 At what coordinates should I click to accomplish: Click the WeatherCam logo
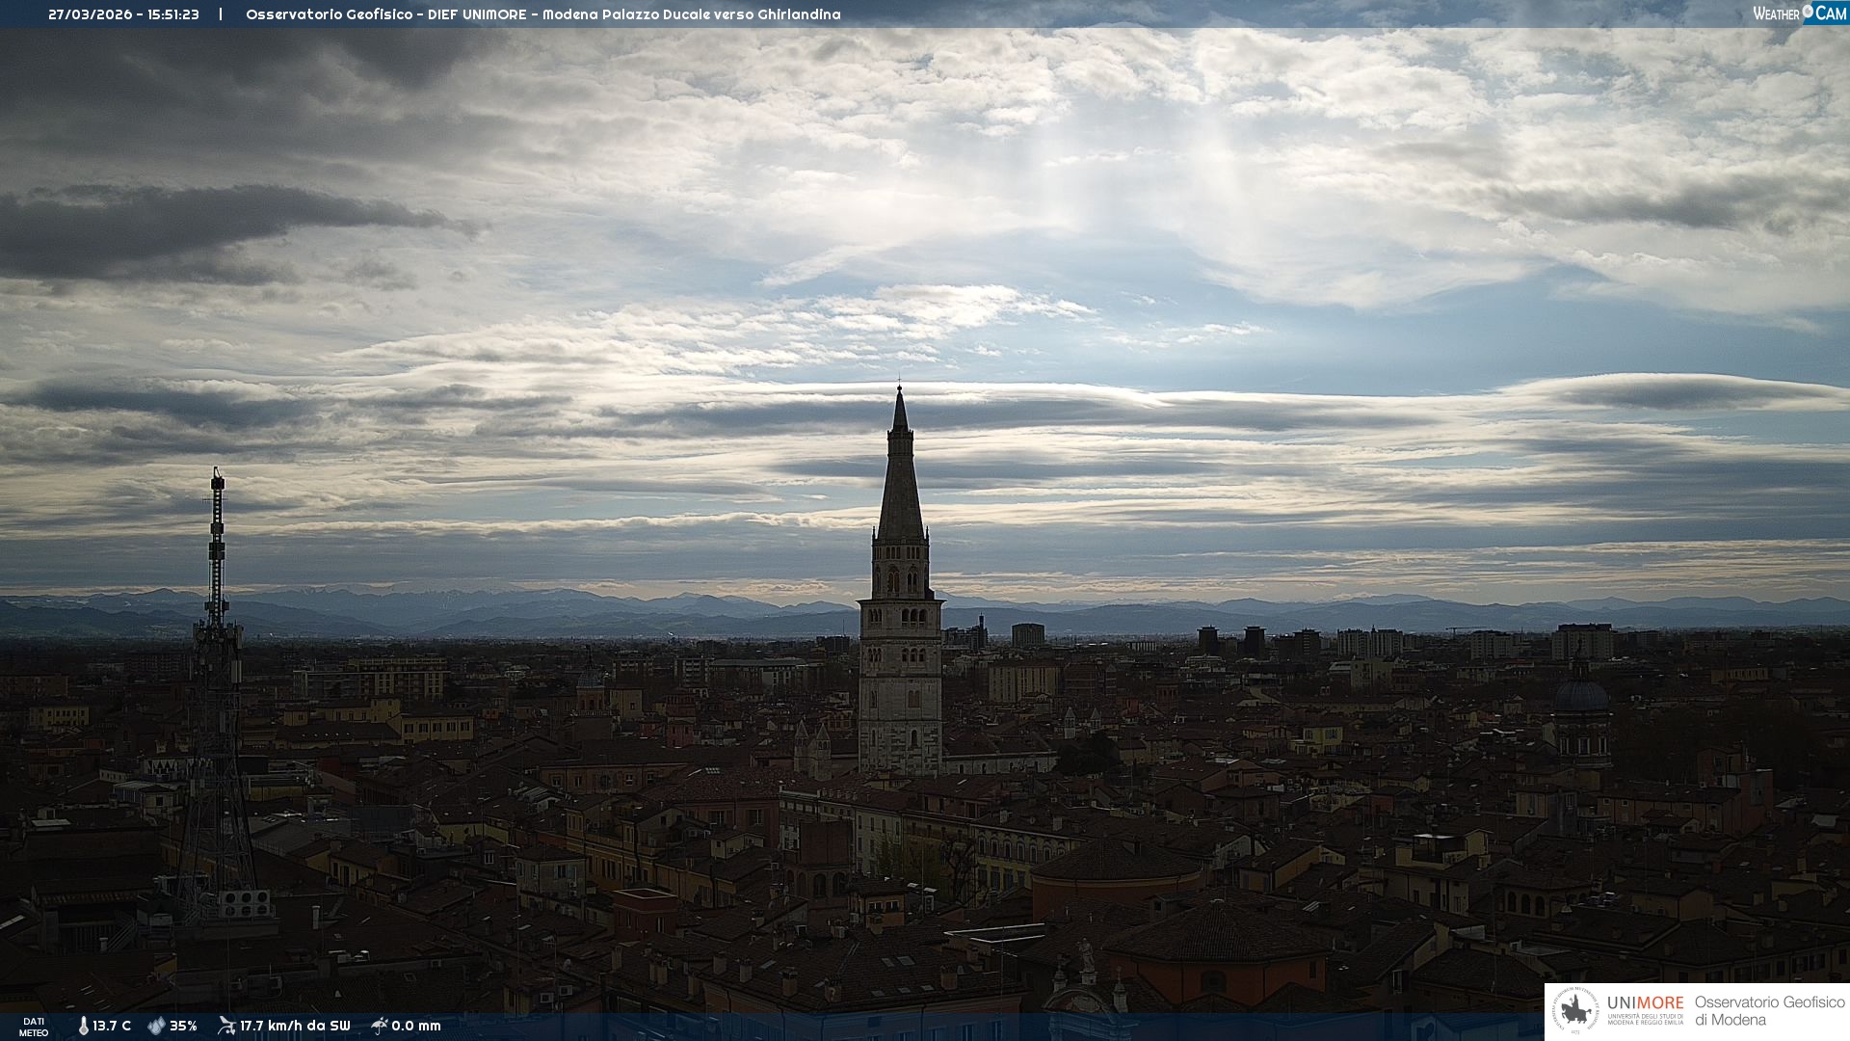tap(1799, 13)
